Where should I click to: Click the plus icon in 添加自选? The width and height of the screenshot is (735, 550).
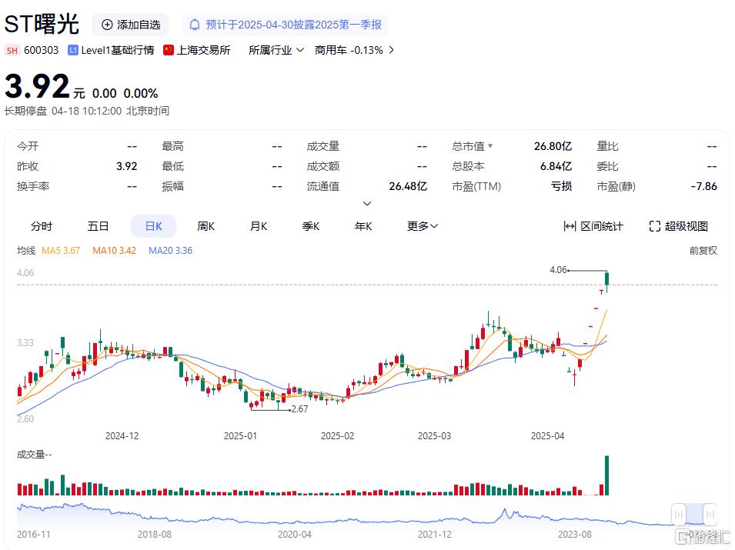[107, 25]
